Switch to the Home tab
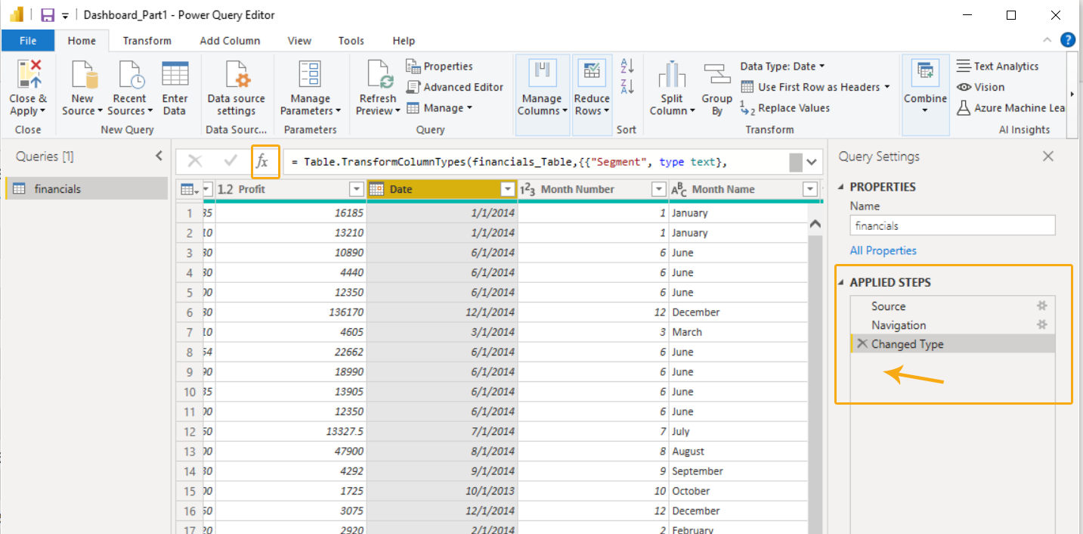The width and height of the screenshot is (1083, 534). click(x=82, y=41)
